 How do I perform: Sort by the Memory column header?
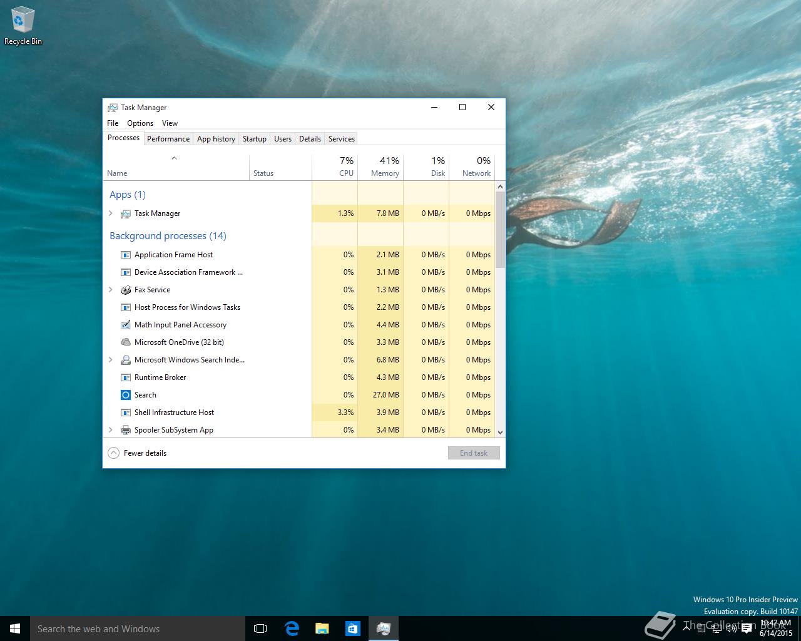click(x=380, y=167)
